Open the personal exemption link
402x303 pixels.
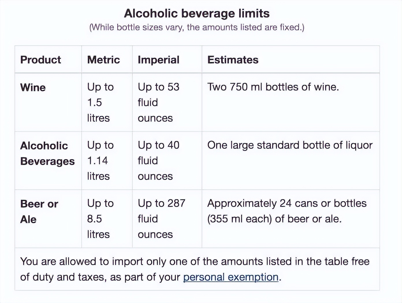click(230, 277)
